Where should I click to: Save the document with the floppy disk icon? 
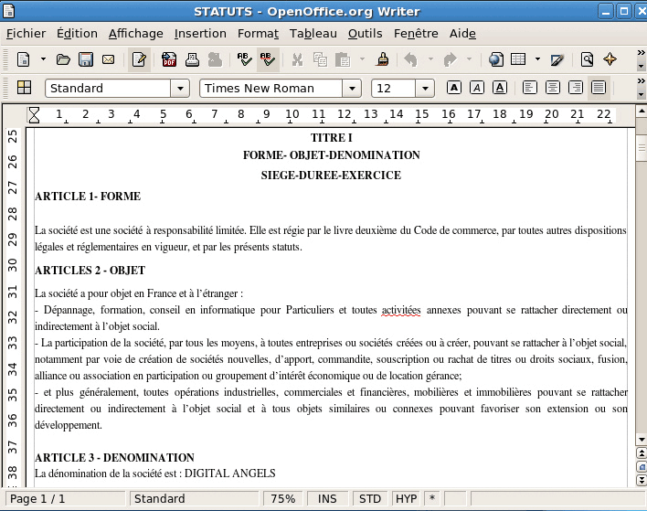click(86, 59)
